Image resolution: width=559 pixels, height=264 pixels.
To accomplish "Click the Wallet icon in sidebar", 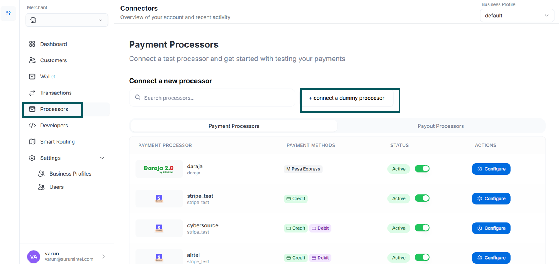I will (32, 77).
